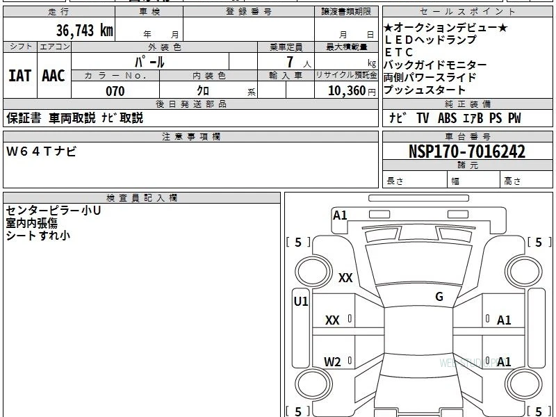Click the 保証書 item
Image resolution: width=556 pixels, height=417 pixels.
coord(24,118)
